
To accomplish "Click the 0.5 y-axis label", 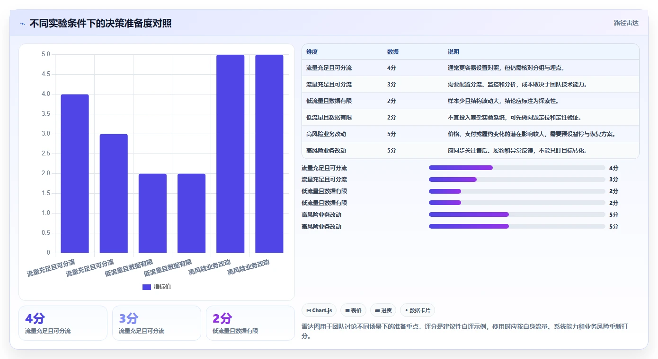I will (x=46, y=233).
